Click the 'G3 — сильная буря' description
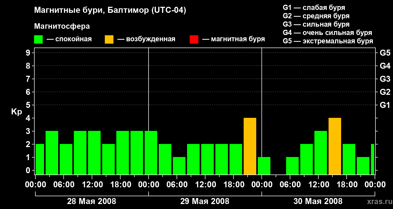The width and height of the screenshot is (393, 209). (316, 24)
